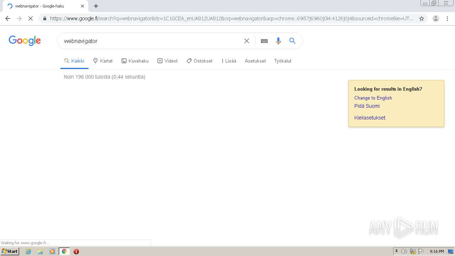
Task: Switch to Kartat results
Action: (103, 61)
